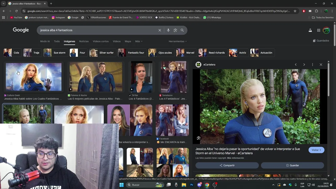Switch to the Todo results tab
Screen dimensions: 336x189
point(57,41)
